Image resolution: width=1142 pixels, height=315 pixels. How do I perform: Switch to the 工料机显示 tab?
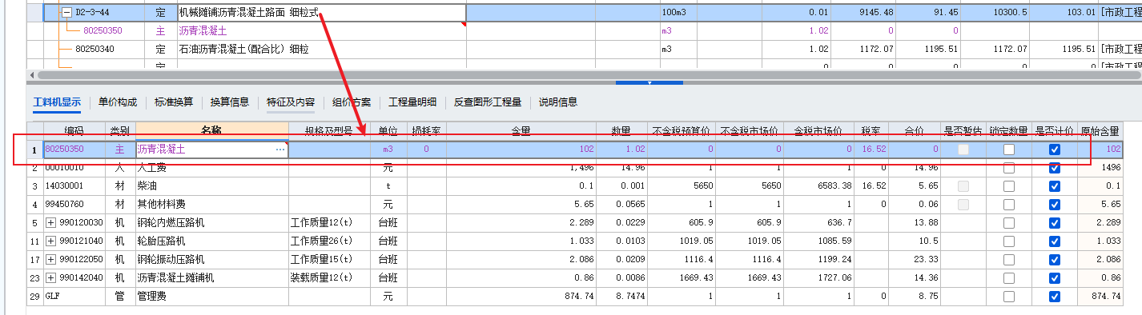tap(57, 102)
